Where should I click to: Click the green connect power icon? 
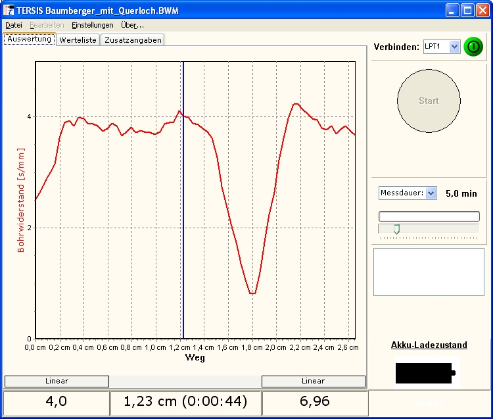[473, 47]
